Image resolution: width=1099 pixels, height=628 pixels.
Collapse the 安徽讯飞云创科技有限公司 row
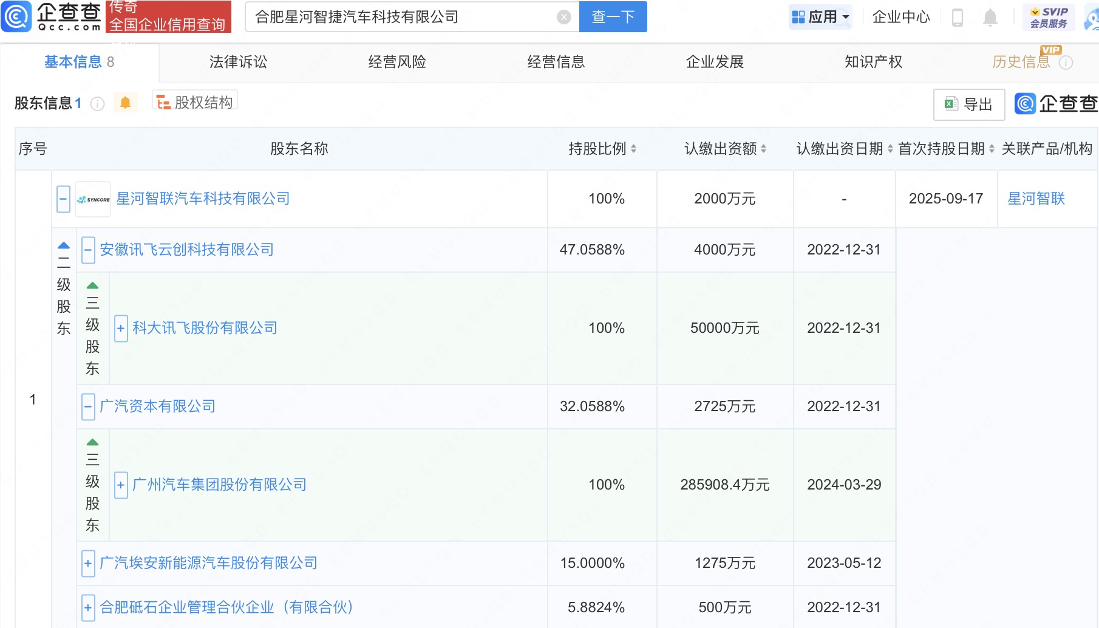point(88,250)
